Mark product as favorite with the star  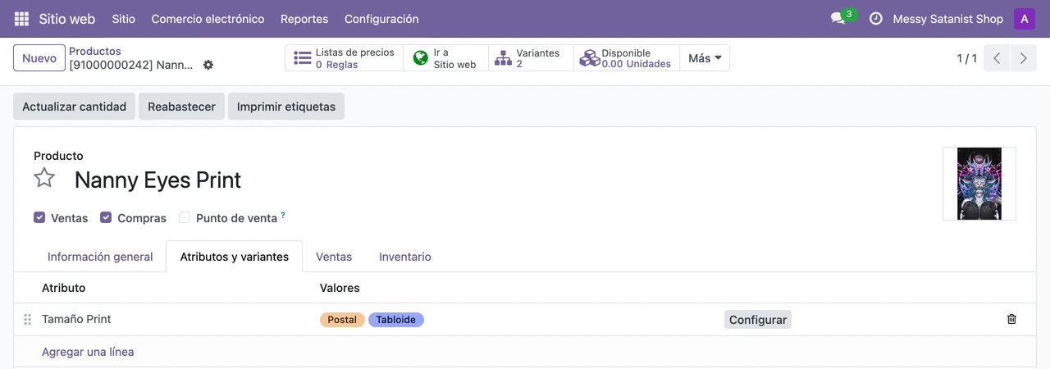pos(44,178)
